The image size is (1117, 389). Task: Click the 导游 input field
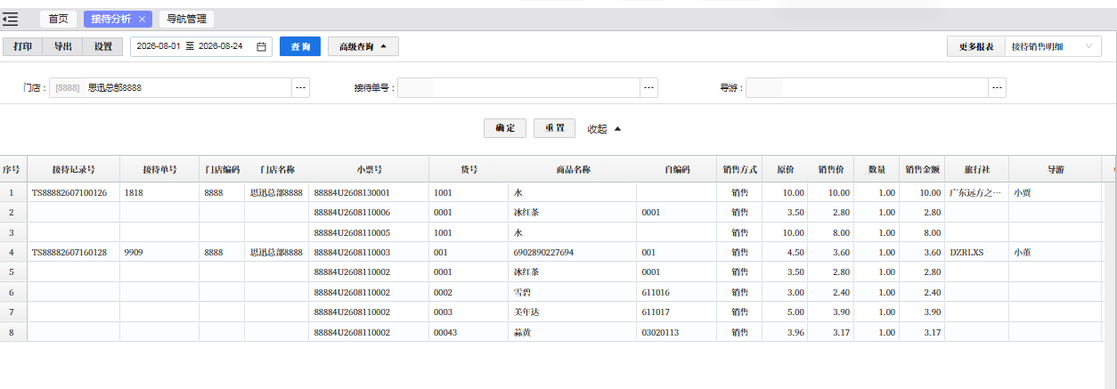(x=868, y=88)
